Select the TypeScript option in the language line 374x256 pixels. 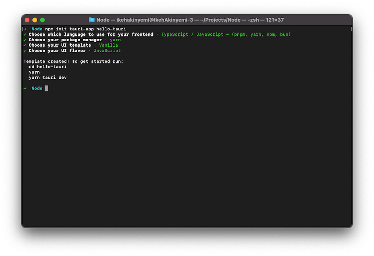tap(175, 34)
